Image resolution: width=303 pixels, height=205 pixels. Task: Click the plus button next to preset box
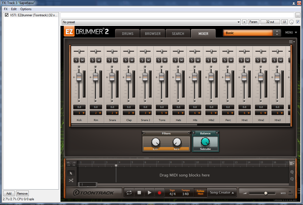[244, 22]
